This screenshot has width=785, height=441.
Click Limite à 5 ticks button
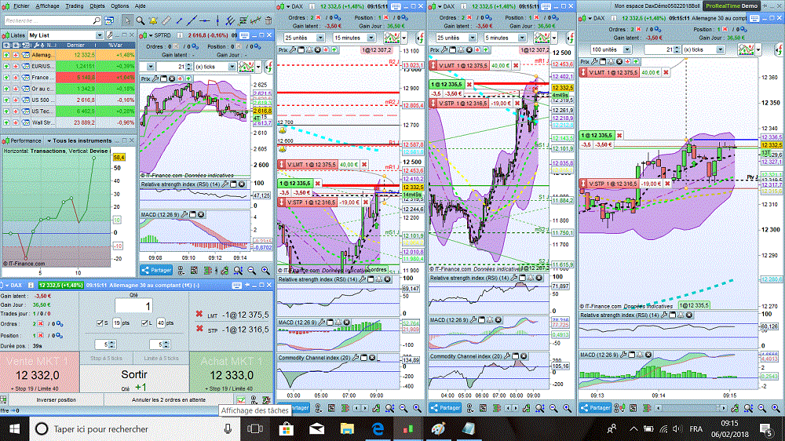coord(161,359)
